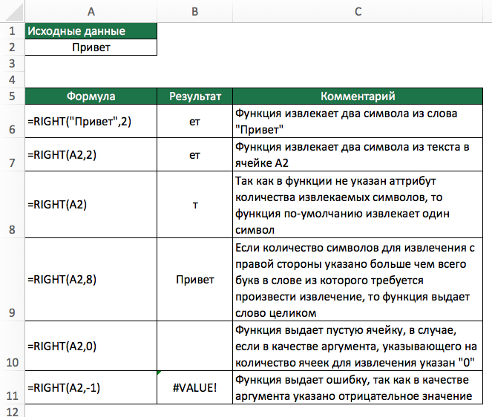Click the #VALUE! error cell
Viewport: 492px width, 417px height.
[x=195, y=387]
